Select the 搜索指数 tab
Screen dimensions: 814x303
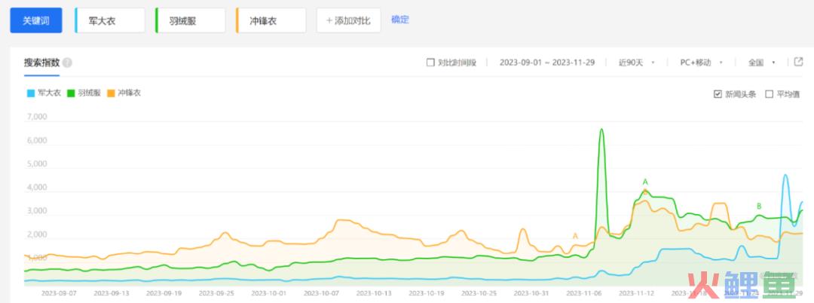click(41, 63)
